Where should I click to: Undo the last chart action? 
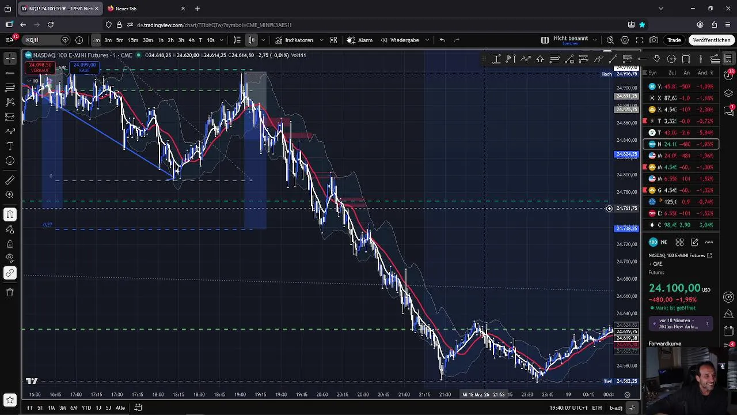click(442, 40)
